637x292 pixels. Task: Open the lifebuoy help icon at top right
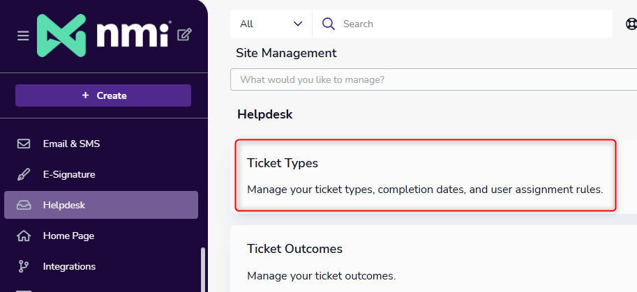coord(630,24)
